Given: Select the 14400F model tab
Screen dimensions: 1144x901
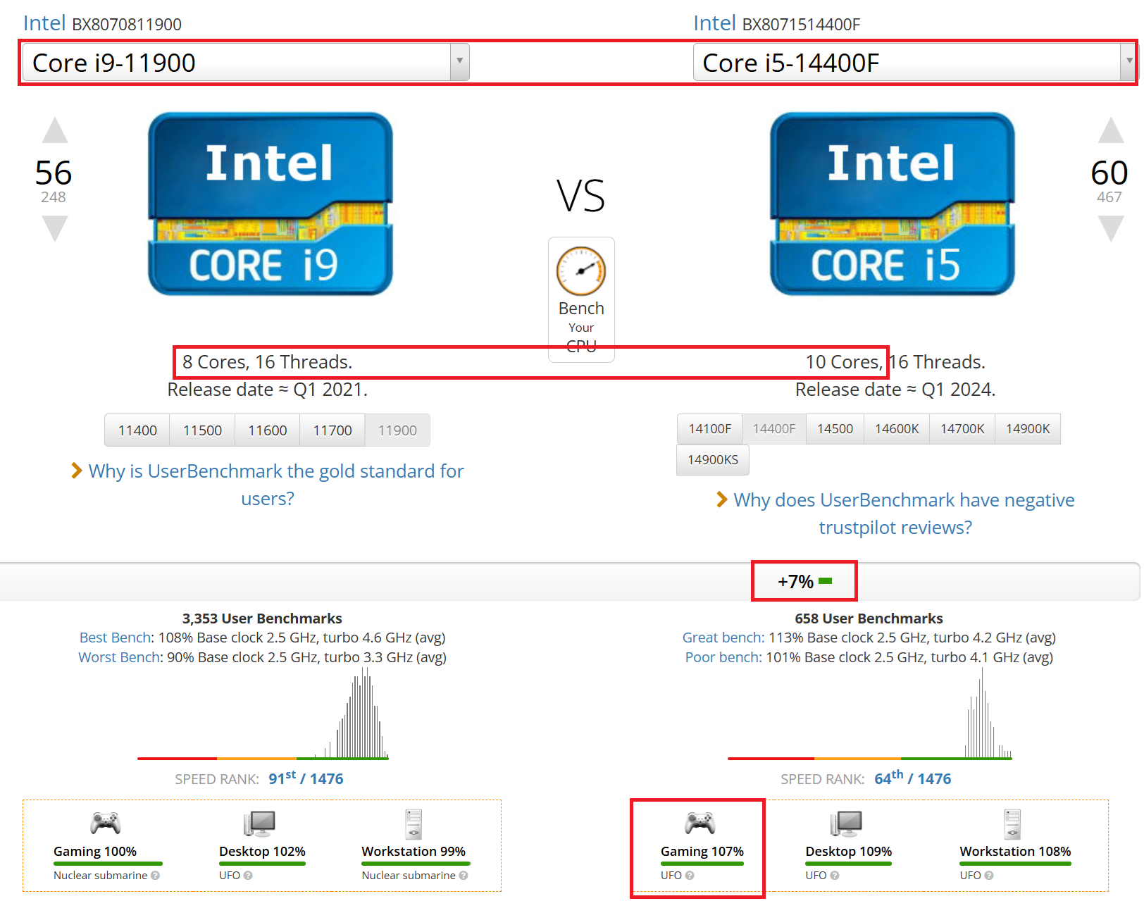Looking at the screenshot, I should (x=774, y=429).
